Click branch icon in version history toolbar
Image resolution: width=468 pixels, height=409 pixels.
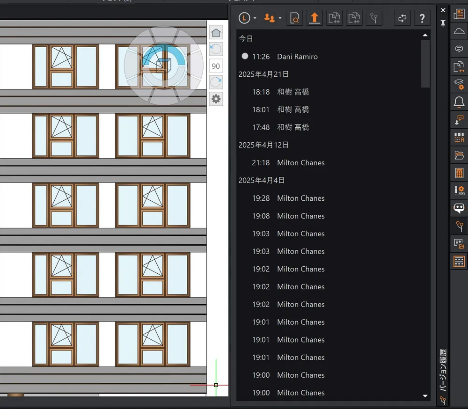click(x=373, y=18)
